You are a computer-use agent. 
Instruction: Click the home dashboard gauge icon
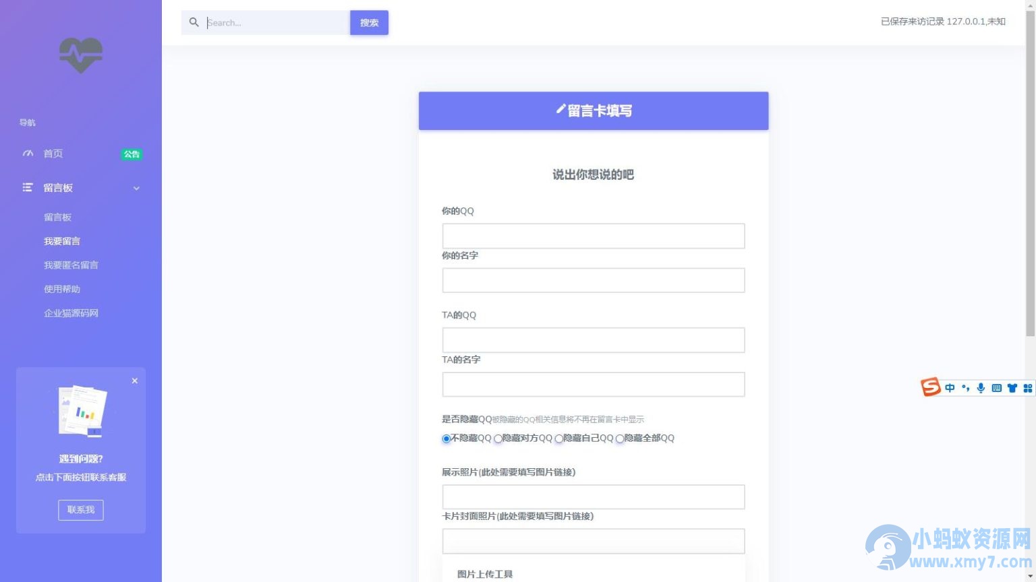click(x=28, y=154)
